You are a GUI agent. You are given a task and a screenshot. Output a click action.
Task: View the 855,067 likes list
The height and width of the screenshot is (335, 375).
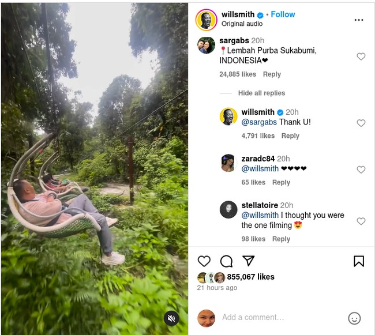250,277
